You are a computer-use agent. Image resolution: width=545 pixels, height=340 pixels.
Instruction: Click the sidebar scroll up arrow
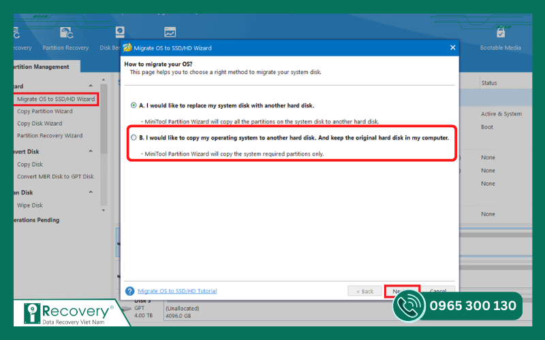104,80
